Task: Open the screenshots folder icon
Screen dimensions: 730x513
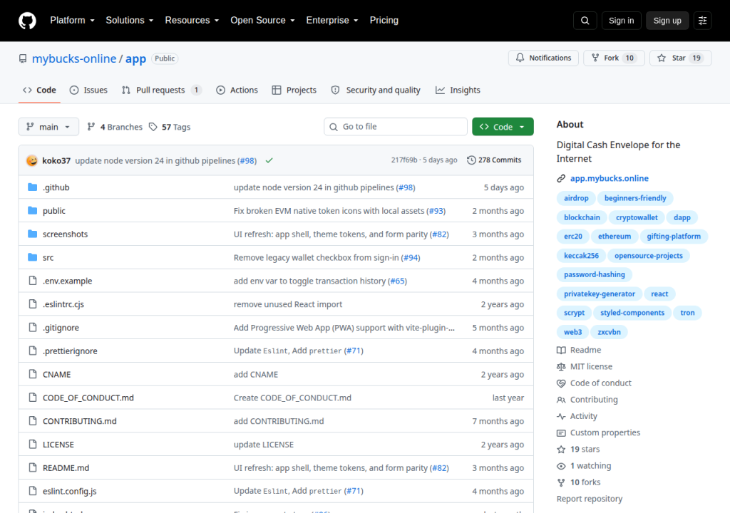Action: pos(33,234)
